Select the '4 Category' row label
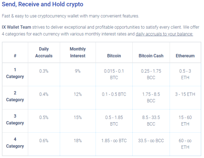 pyautogui.click(x=15, y=143)
